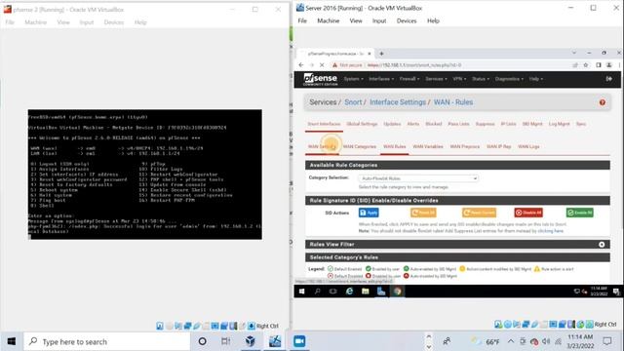Open View menu in Server 2016 window
624x351 pixels.
[356, 20]
